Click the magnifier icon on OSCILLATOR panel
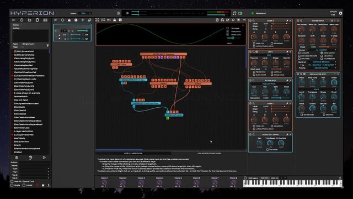Screen dimensions: 353x199 pos(301,74)
